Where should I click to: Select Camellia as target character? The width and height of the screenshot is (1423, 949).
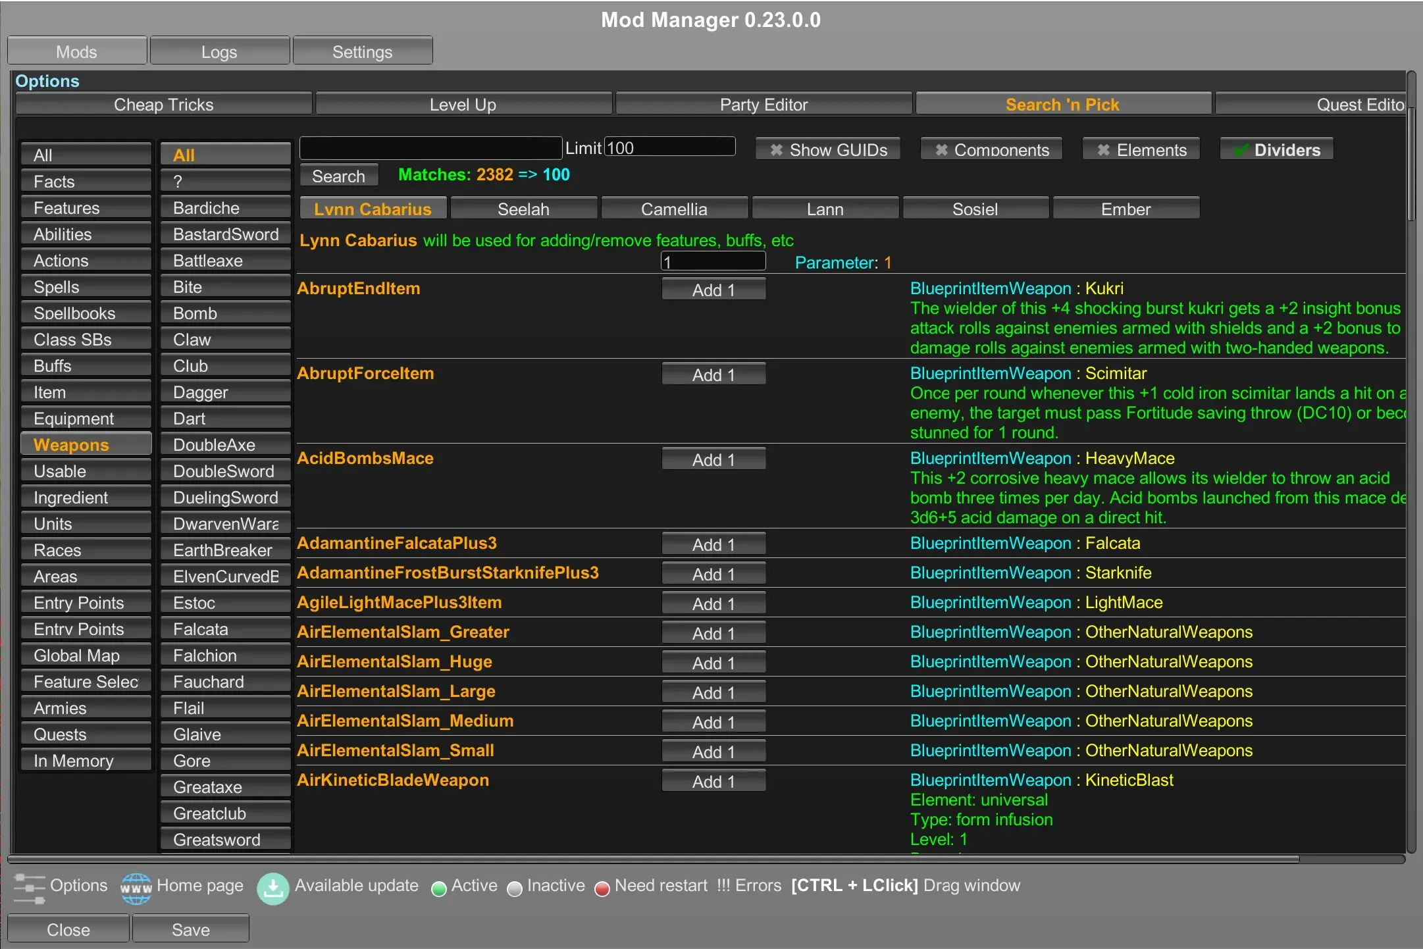tap(674, 209)
